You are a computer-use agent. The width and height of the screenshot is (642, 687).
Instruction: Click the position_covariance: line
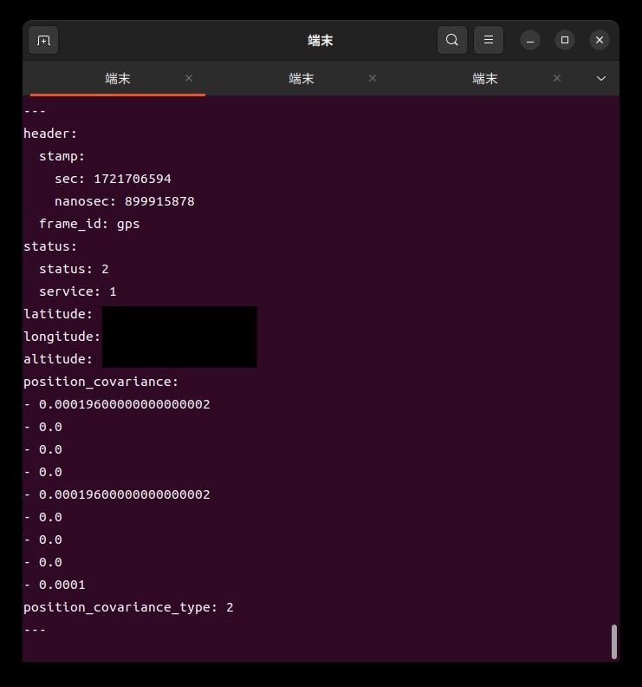point(101,382)
